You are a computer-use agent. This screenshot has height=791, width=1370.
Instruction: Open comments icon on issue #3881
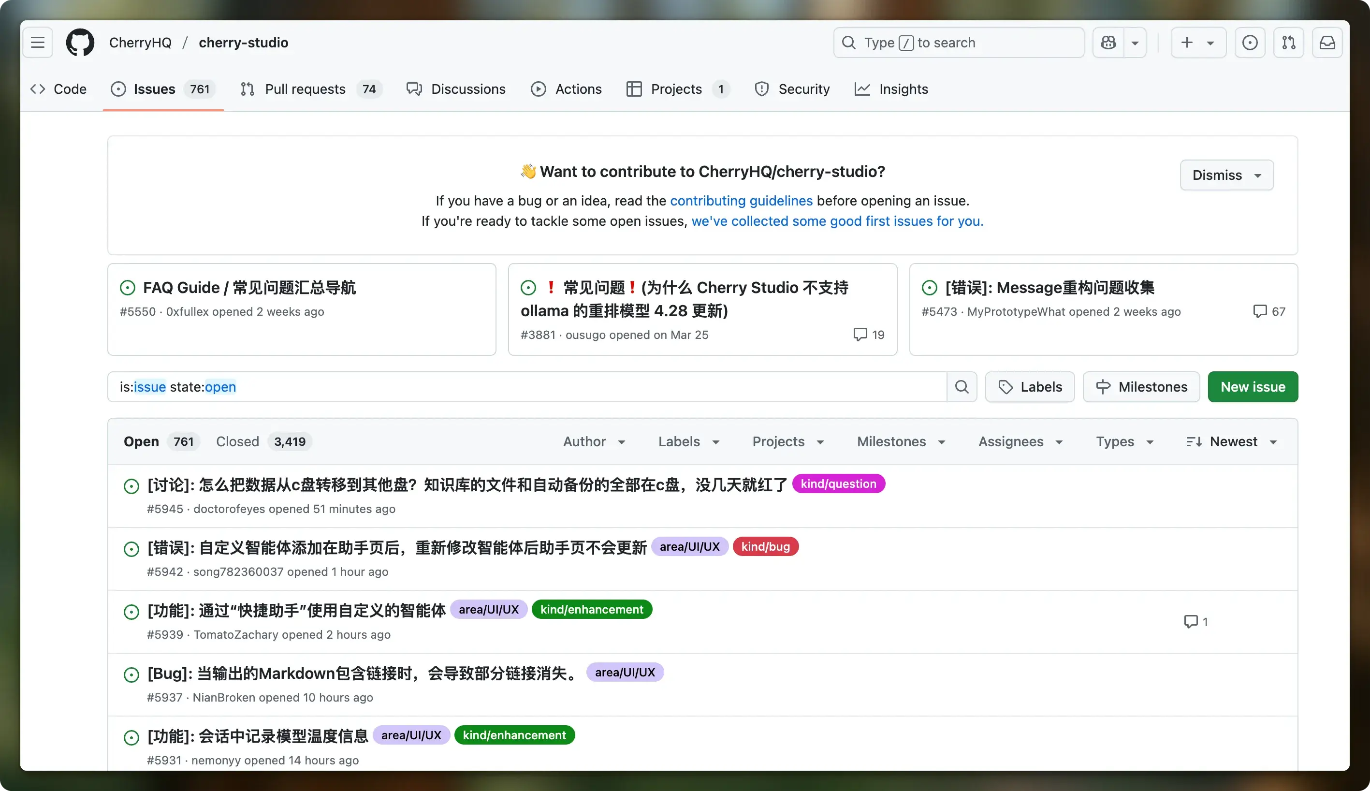click(860, 335)
